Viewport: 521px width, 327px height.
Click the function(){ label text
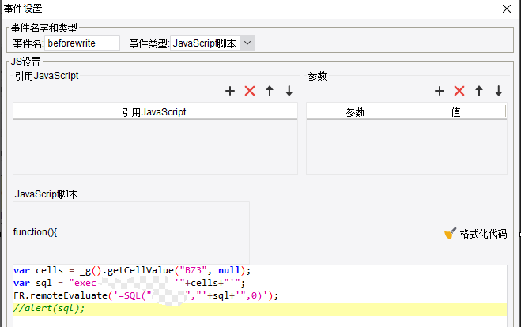click(36, 231)
